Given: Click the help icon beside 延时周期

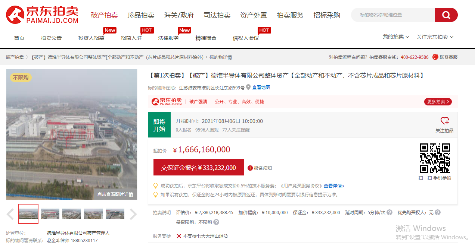Looking at the screenshot, I should point(389,212).
